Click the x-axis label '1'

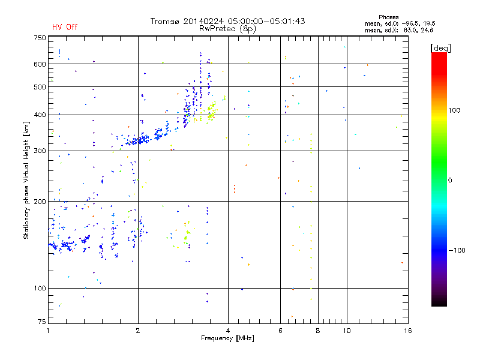point(48,331)
